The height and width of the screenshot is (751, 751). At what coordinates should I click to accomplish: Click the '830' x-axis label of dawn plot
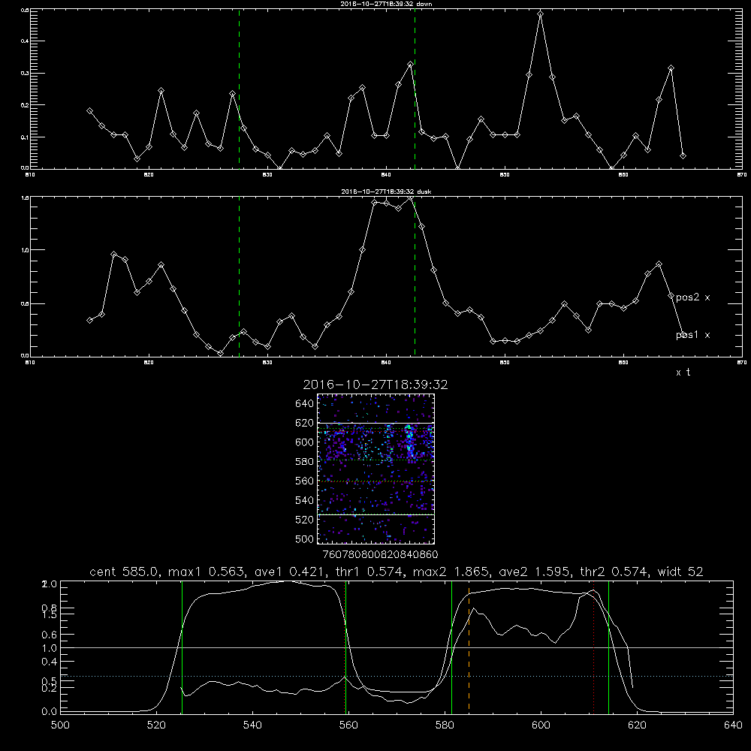point(267,175)
